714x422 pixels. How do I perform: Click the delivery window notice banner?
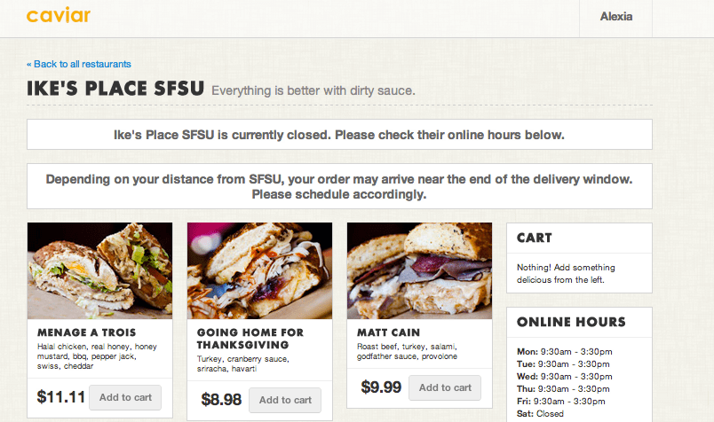[339, 186]
